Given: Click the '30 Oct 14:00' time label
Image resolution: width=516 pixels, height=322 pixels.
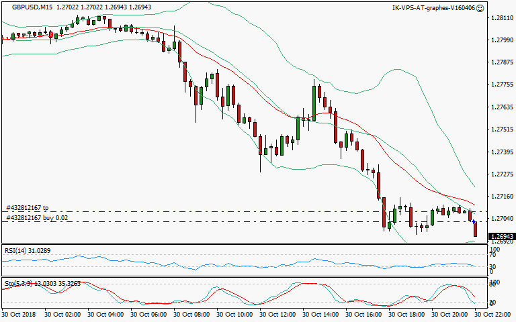Looking at the screenshot, I should (x=320, y=315).
